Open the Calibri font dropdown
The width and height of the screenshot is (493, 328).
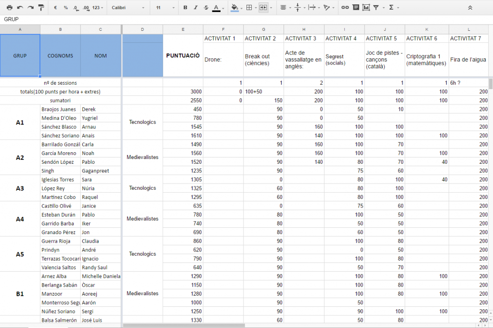(x=128, y=8)
